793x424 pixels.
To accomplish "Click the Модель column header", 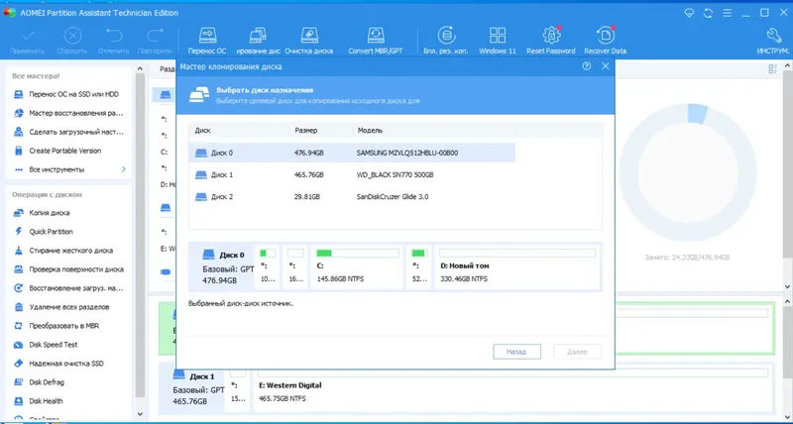I will pos(370,131).
